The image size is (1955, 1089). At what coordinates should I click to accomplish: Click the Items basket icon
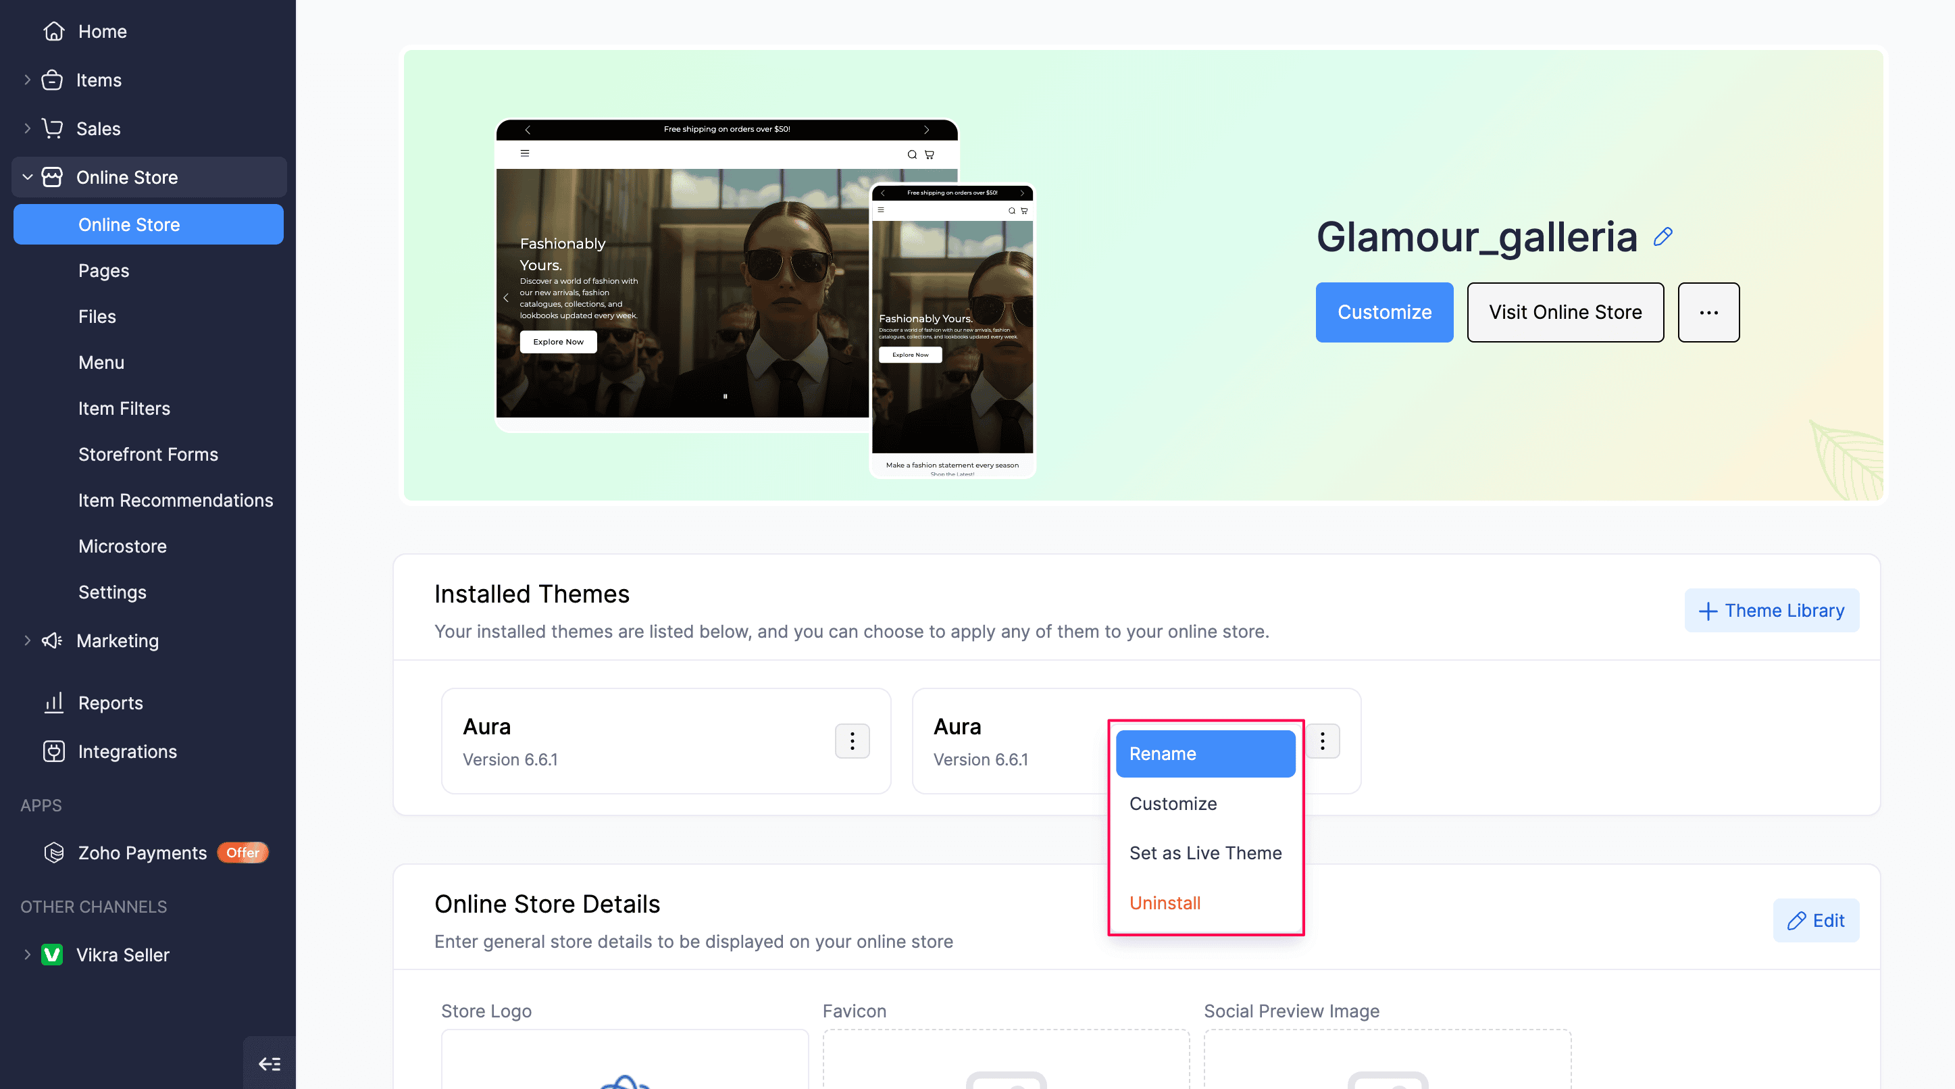[53, 80]
